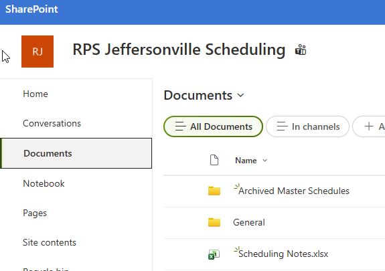Switch to the In channels view
This screenshot has height=271, width=385.
[x=307, y=126]
